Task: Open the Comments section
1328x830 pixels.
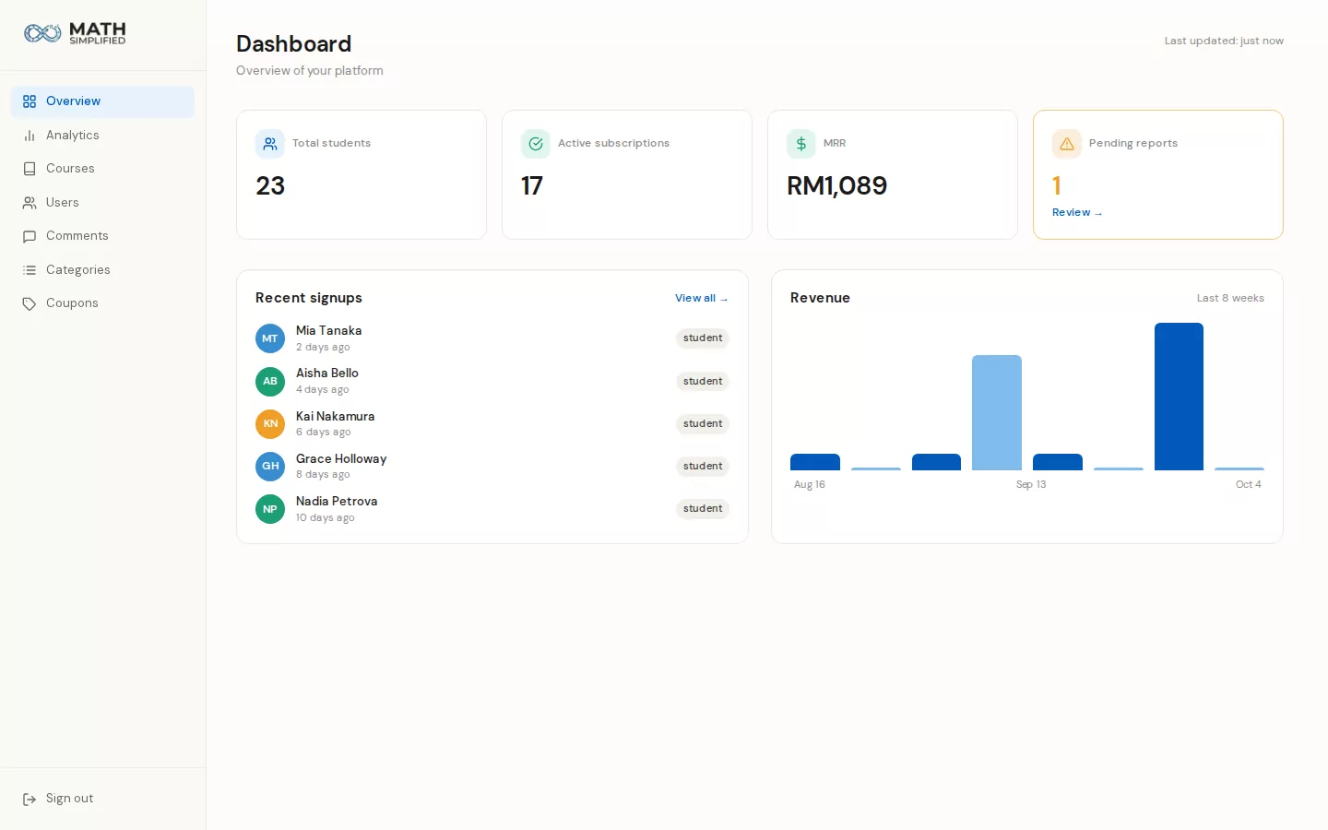Action: 102,236
